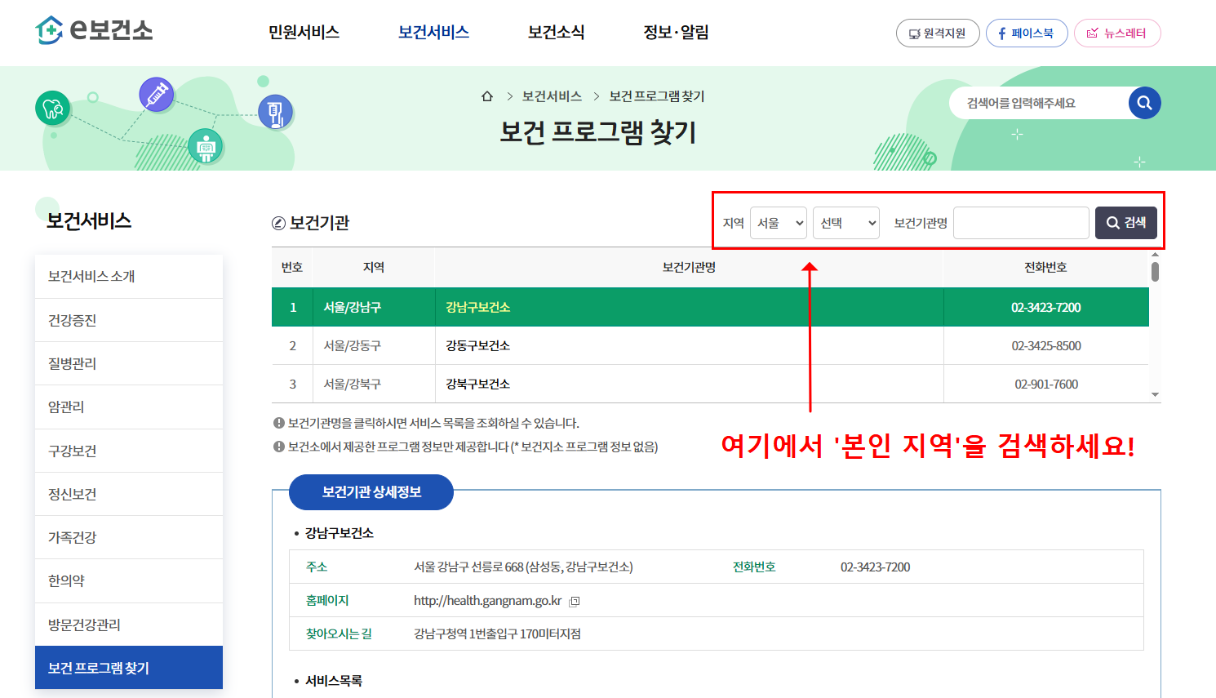Select the 민원서비스 menu item

click(303, 33)
